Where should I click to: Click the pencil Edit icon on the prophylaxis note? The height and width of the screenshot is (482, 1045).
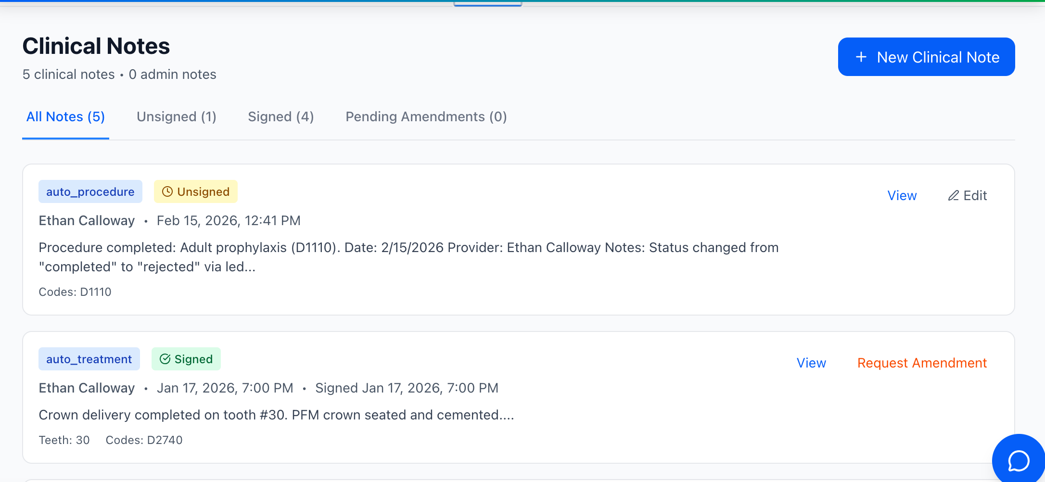tap(953, 196)
